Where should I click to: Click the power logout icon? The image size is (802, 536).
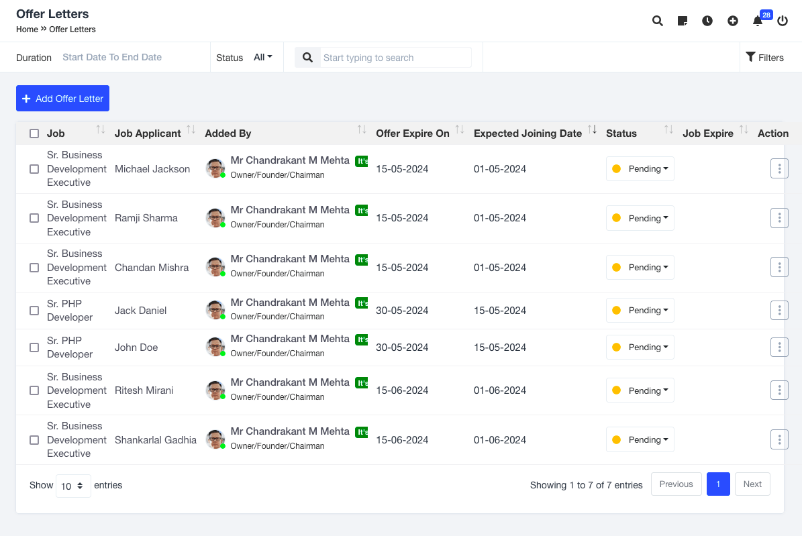783,21
